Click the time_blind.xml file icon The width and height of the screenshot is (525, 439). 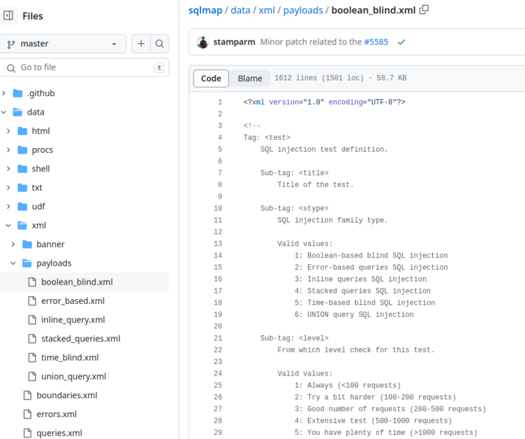tap(32, 358)
